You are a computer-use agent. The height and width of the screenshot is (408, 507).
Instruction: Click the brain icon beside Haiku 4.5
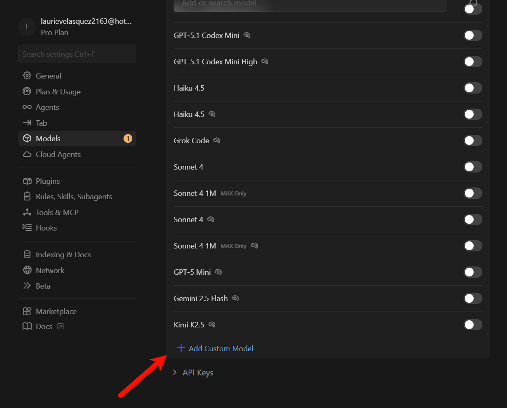(212, 114)
